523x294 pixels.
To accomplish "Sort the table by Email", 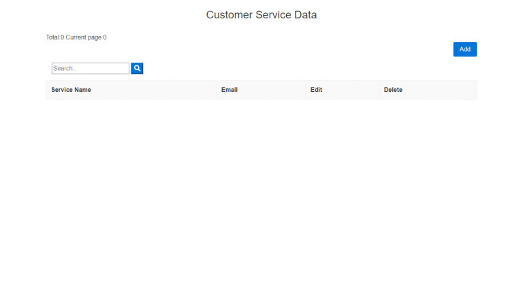I will pos(229,90).
